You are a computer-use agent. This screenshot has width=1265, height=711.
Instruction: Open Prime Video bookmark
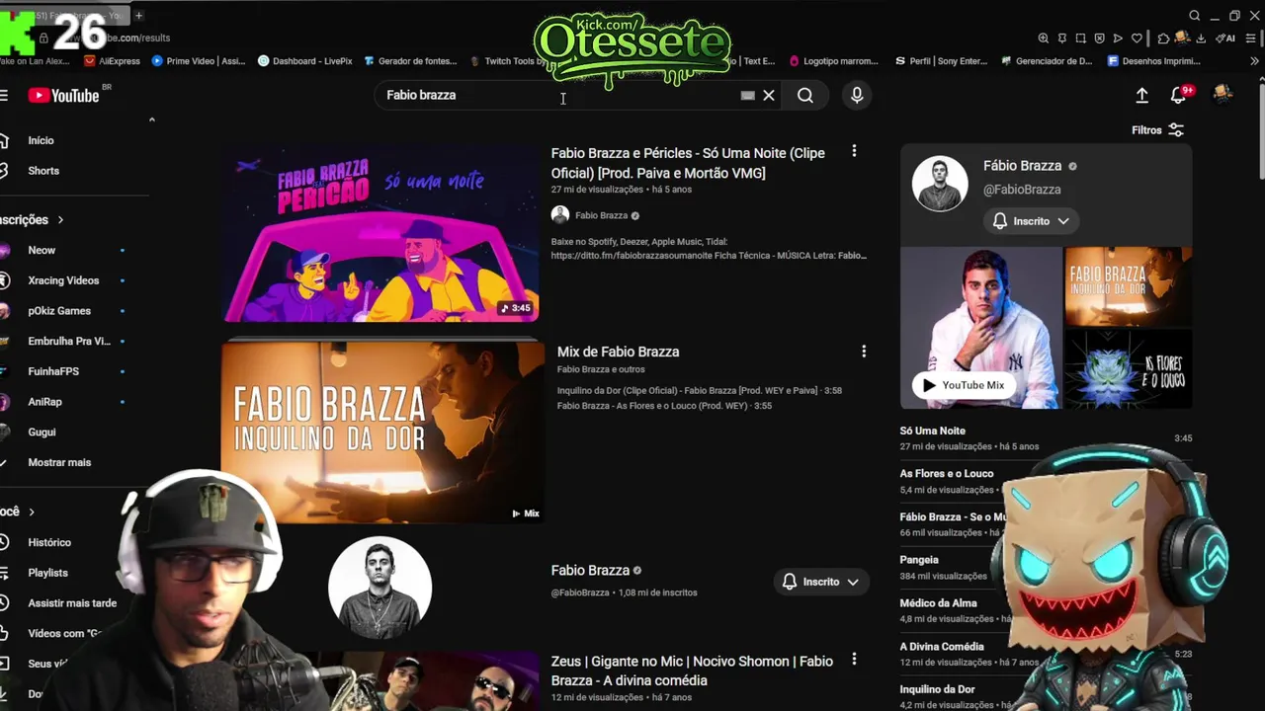(198, 60)
